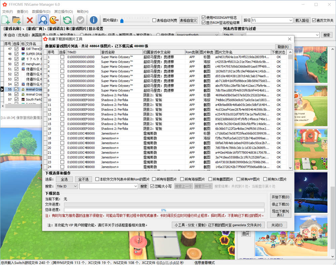
Task: Click the 关闭(C) button
Action: coord(277,225)
